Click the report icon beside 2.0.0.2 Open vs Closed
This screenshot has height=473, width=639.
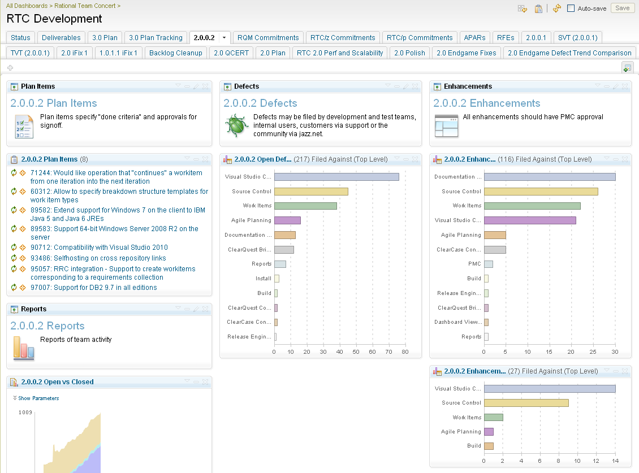(x=14, y=382)
